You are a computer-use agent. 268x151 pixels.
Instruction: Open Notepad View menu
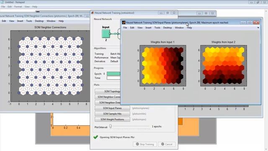pyautogui.click(x=27, y=7)
